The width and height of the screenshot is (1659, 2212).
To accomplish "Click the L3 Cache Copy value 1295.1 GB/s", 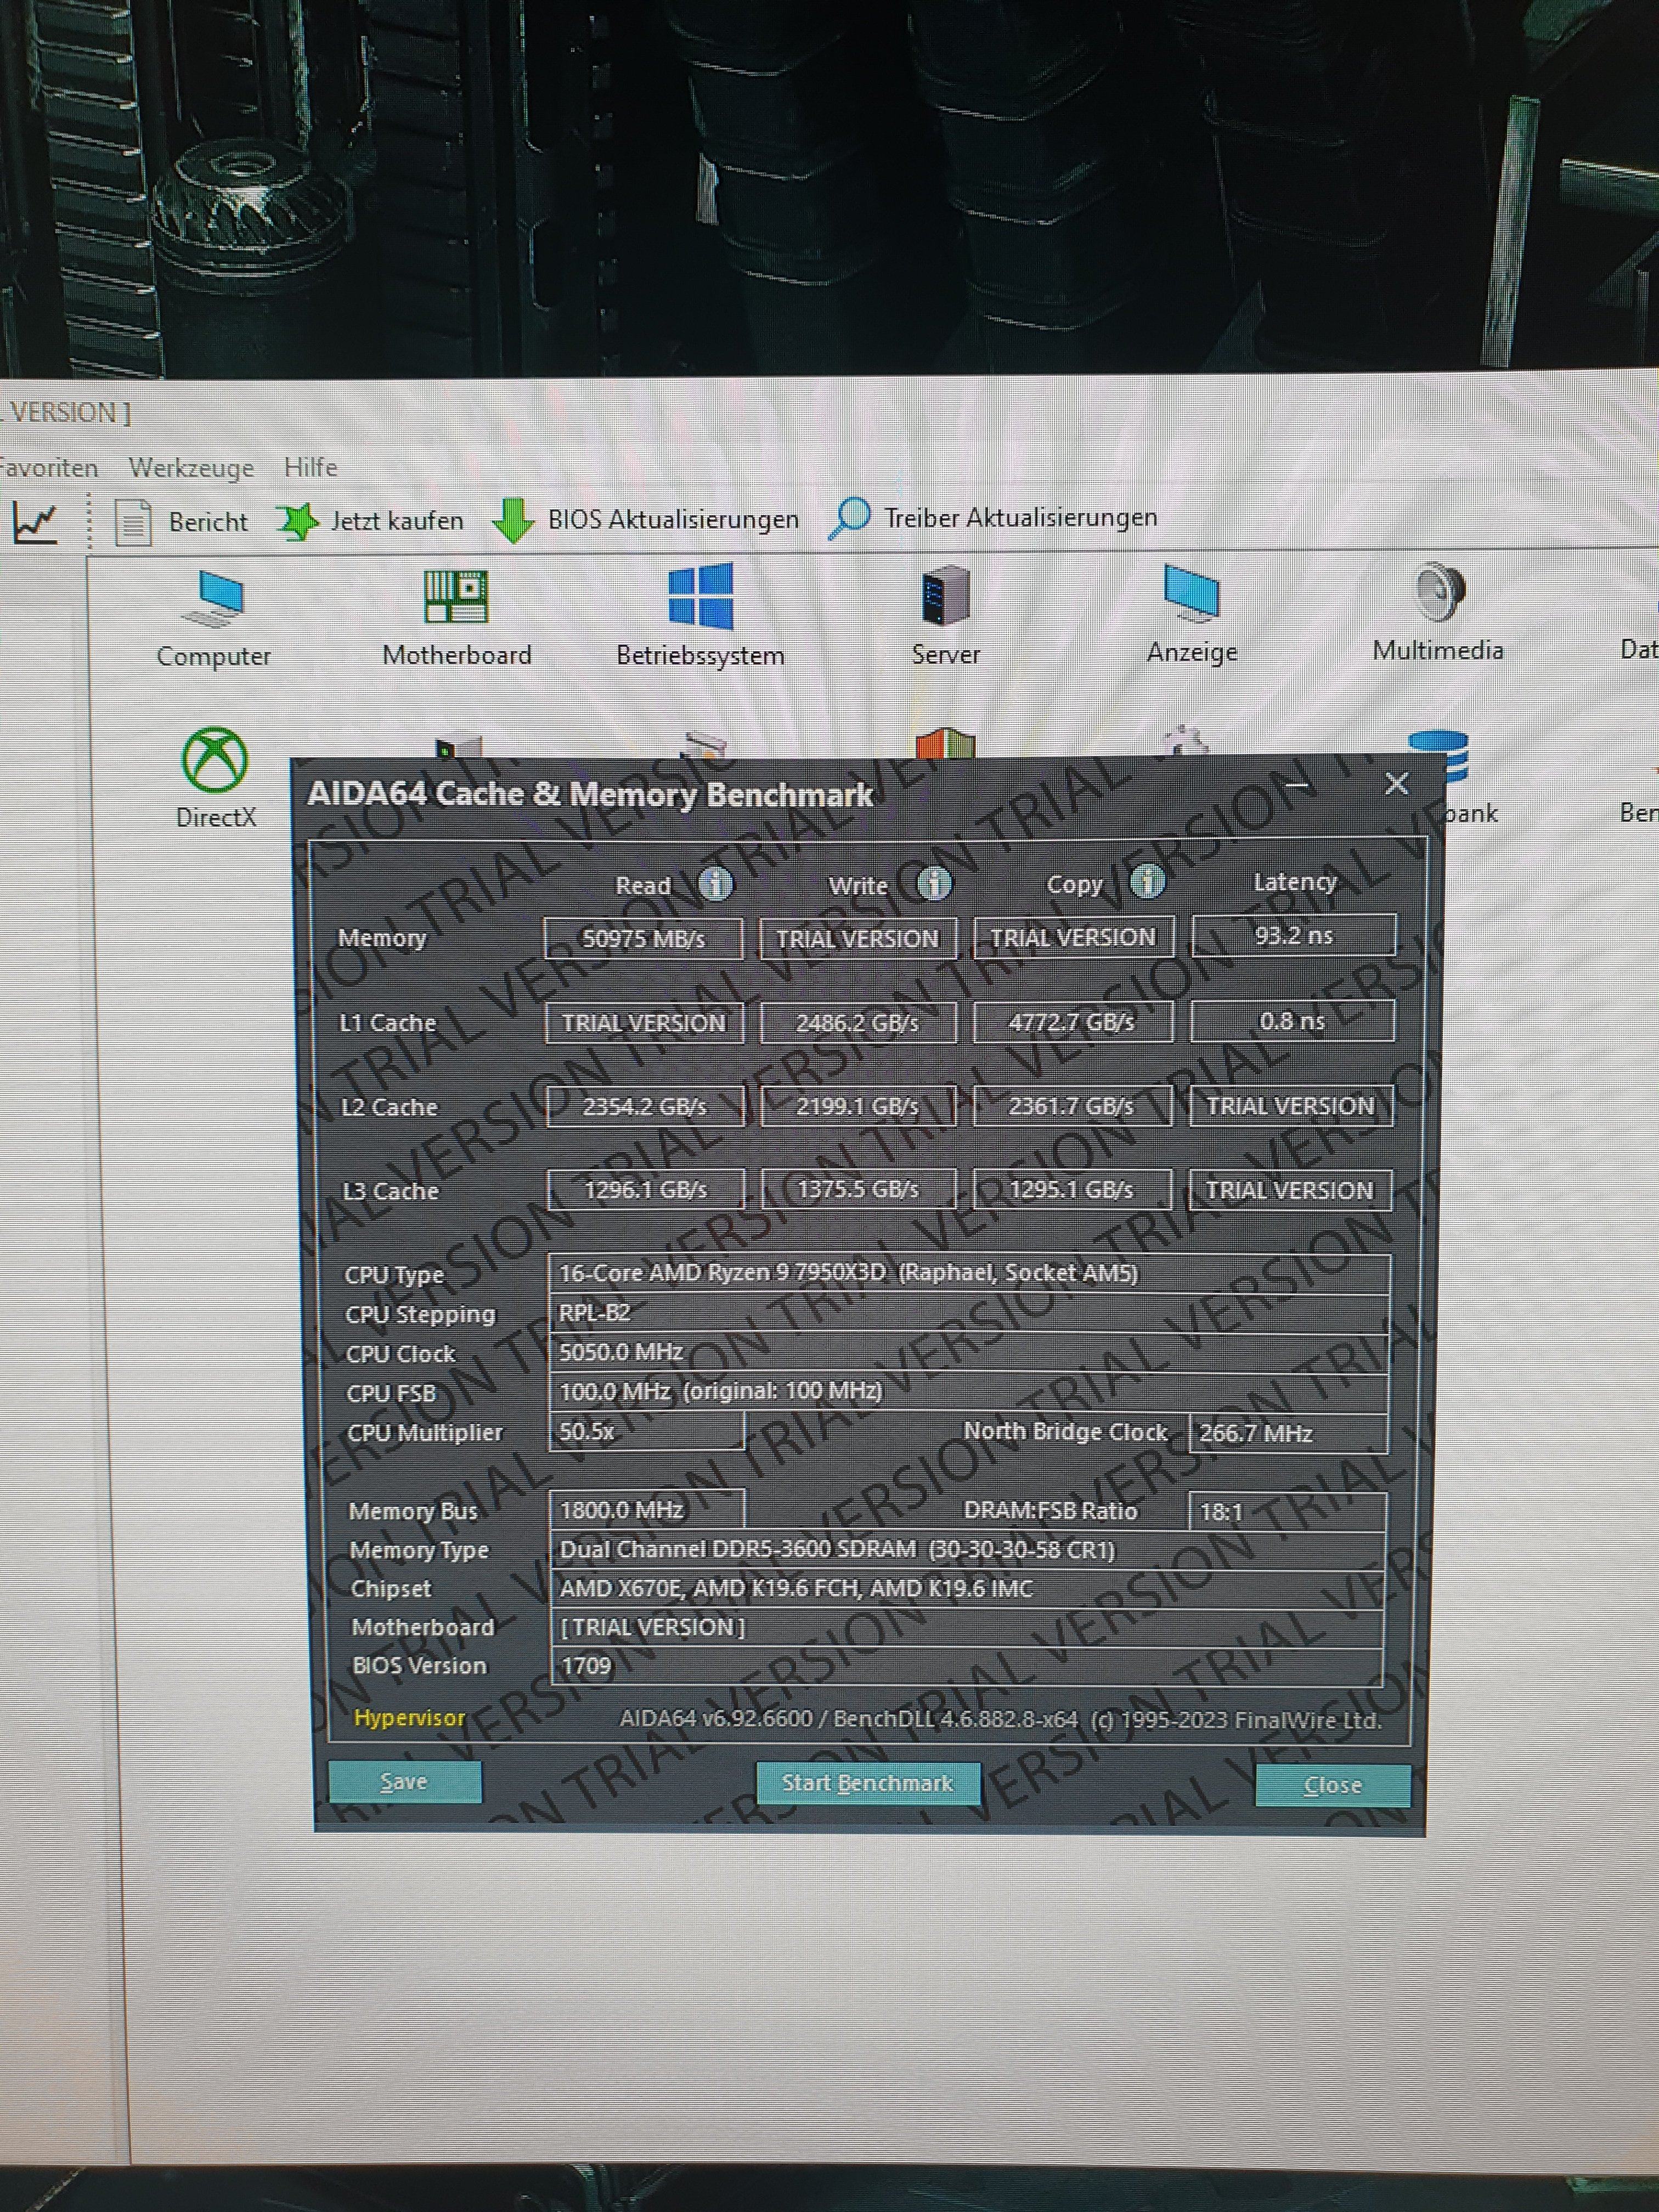I will (x=1072, y=1189).
